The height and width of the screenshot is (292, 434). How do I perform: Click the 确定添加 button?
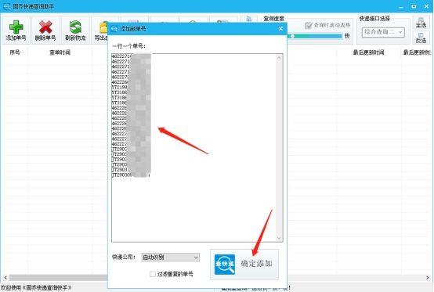(x=244, y=265)
